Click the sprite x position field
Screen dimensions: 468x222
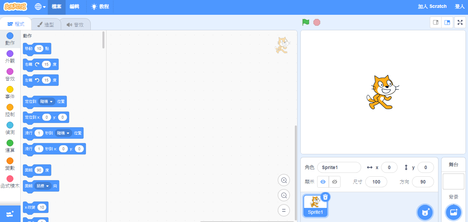coord(389,167)
